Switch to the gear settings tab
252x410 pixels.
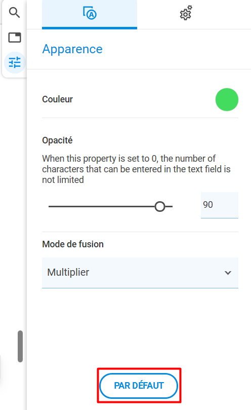pyautogui.click(x=186, y=13)
